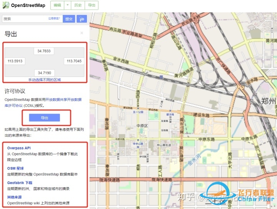Click the 建设东路 road label
This screenshot has width=277, height=209.
(201, 115)
